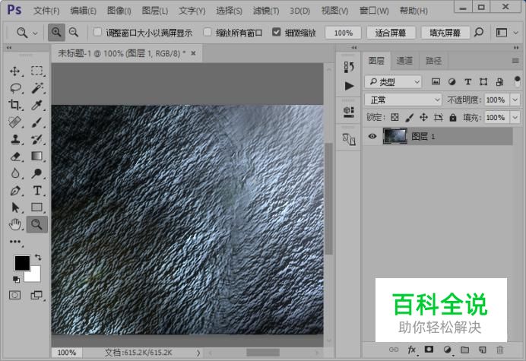Select the History Brush tool
Image resolution: width=526 pixels, height=361 pixels.
click(37, 139)
